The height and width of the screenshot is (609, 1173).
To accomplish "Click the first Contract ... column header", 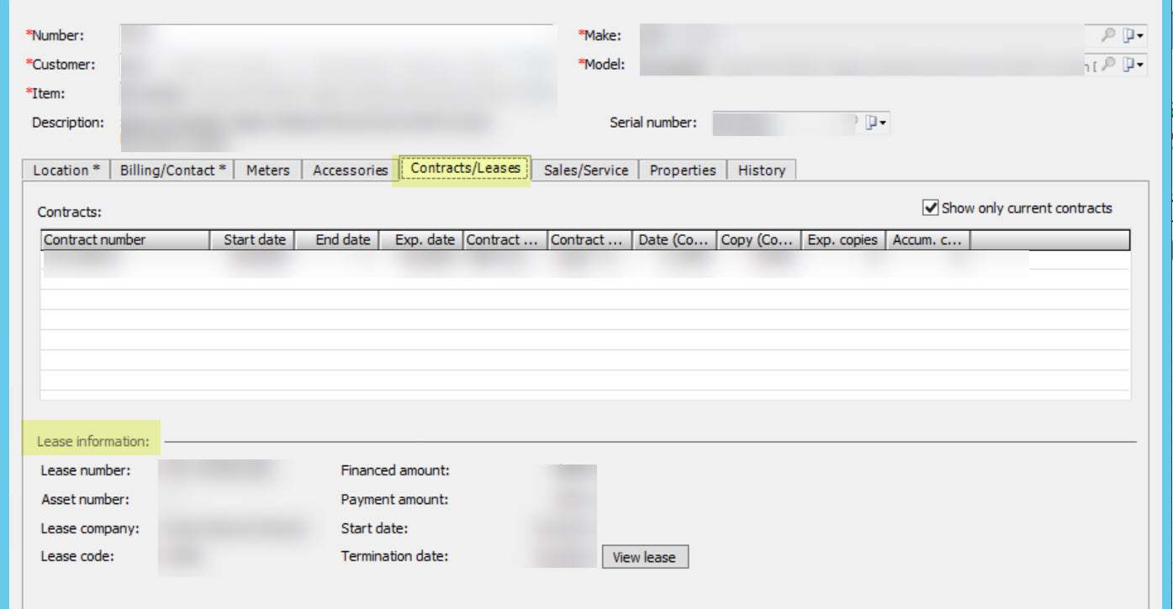I will [505, 240].
